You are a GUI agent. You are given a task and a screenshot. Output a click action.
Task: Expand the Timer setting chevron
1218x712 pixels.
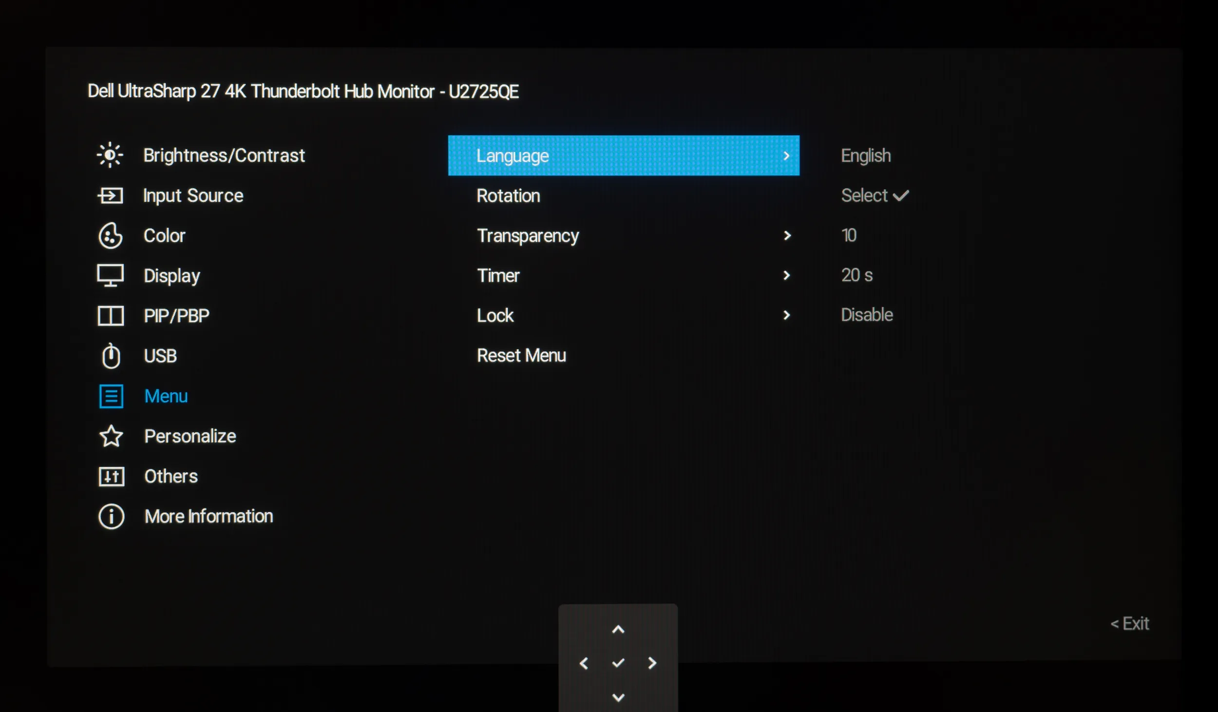coord(786,276)
